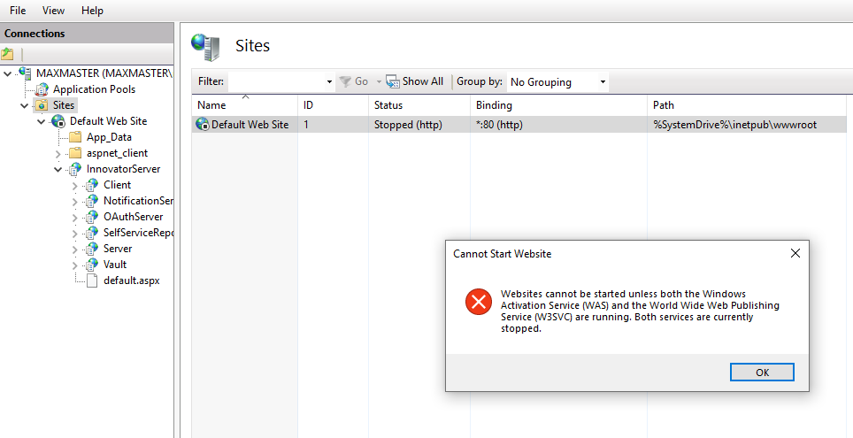
Task: Sort sites by Status column header
Action: pyautogui.click(x=388, y=105)
